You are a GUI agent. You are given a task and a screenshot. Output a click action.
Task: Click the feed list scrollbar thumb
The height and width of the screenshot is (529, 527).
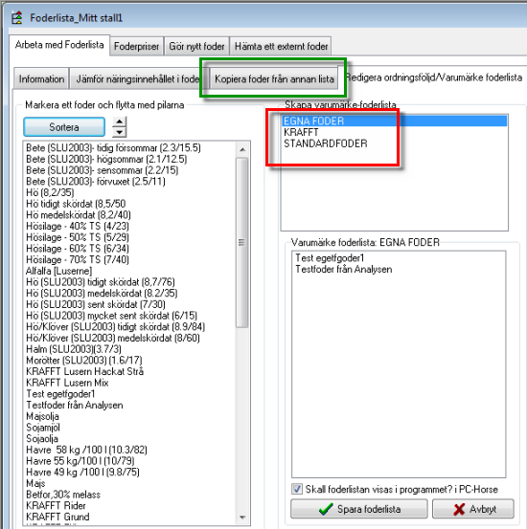242,243
